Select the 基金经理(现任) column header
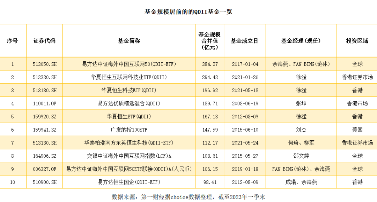377x202 pixels. pos(301,41)
